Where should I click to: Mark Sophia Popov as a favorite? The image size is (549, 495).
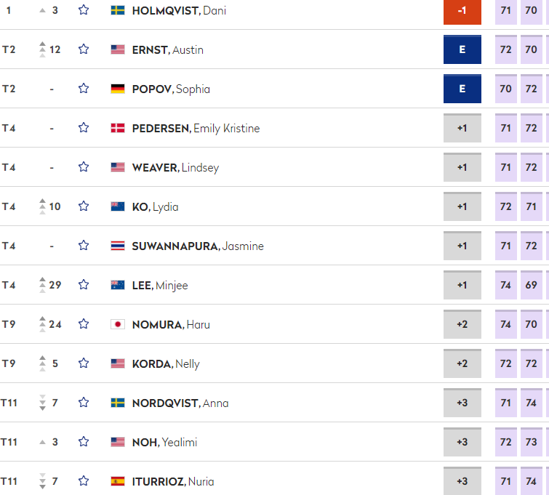click(84, 88)
